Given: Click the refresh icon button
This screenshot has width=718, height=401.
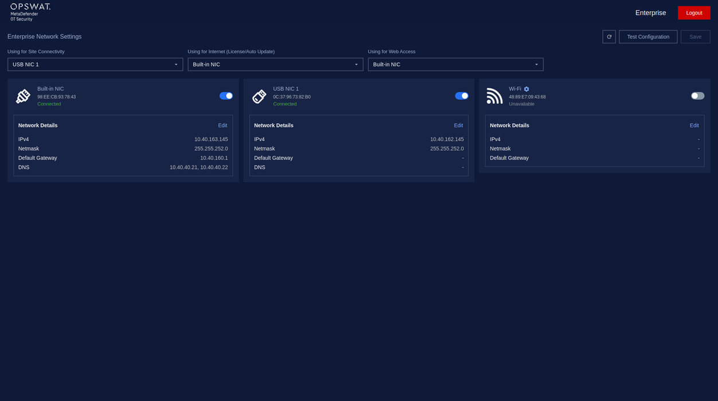Looking at the screenshot, I should coord(609,37).
